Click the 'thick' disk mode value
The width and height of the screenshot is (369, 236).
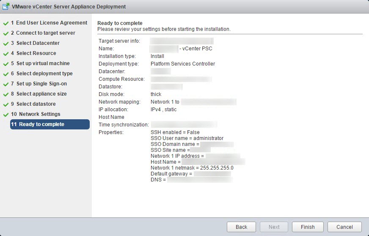point(156,94)
